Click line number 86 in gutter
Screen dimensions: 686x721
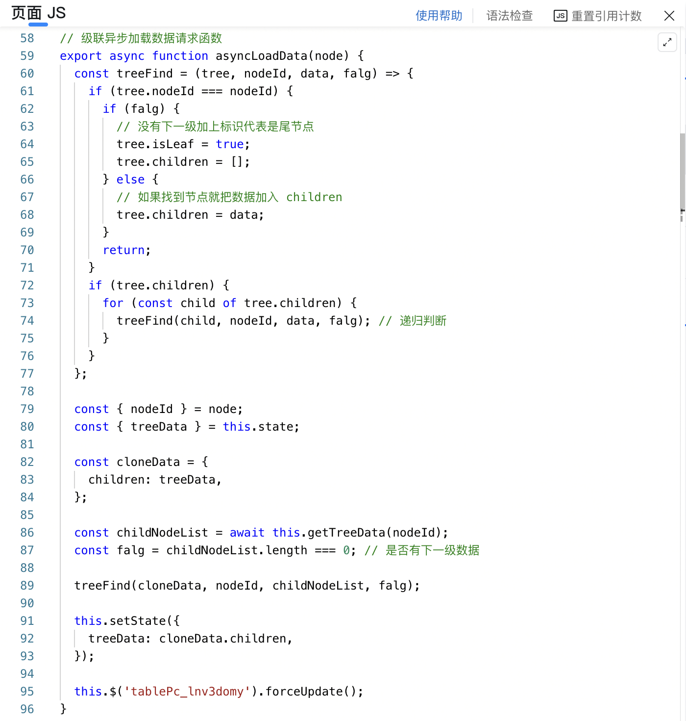click(x=27, y=533)
